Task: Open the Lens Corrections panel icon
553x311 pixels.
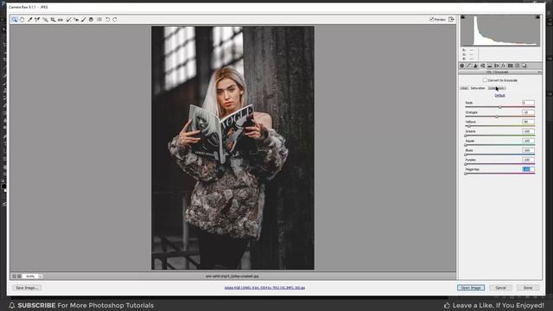Action: point(496,66)
